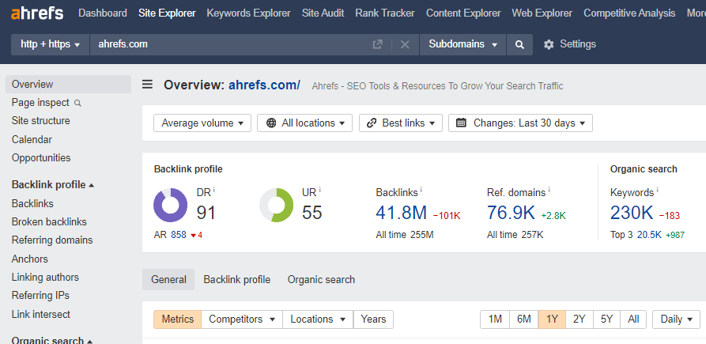Open Changes: Last 30 days dropdown
The width and height of the screenshot is (706, 344).
click(520, 123)
